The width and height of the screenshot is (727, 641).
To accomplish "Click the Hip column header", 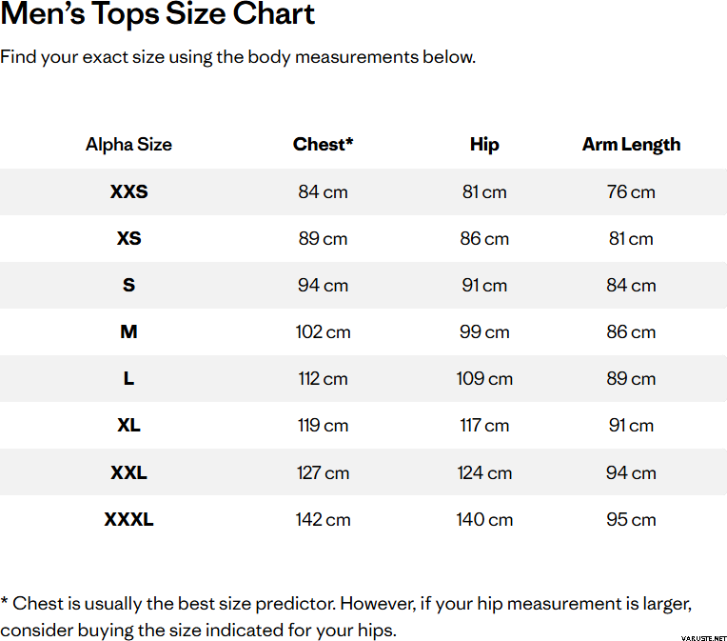I will (484, 145).
